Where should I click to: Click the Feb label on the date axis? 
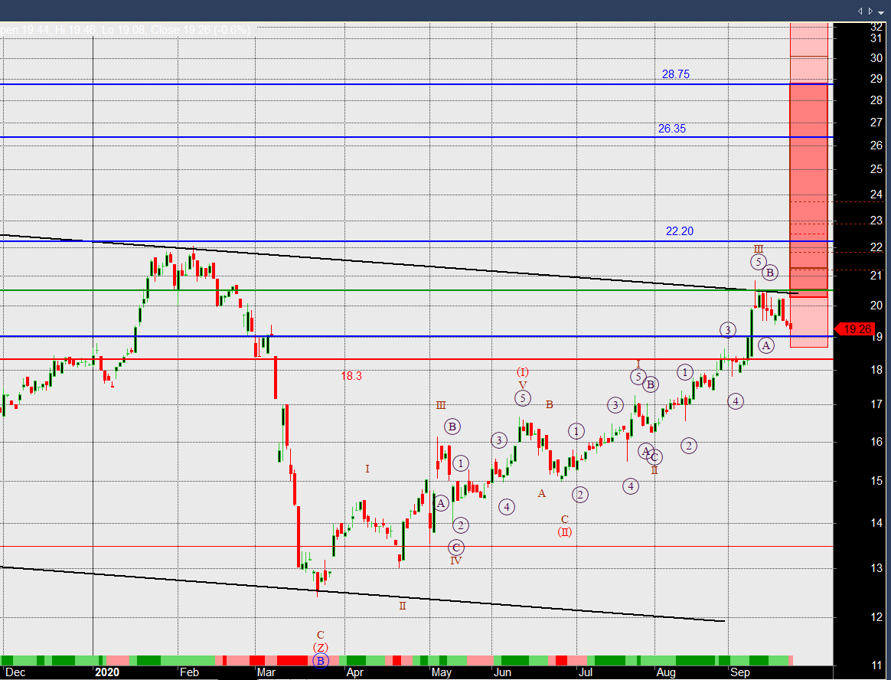(189, 672)
